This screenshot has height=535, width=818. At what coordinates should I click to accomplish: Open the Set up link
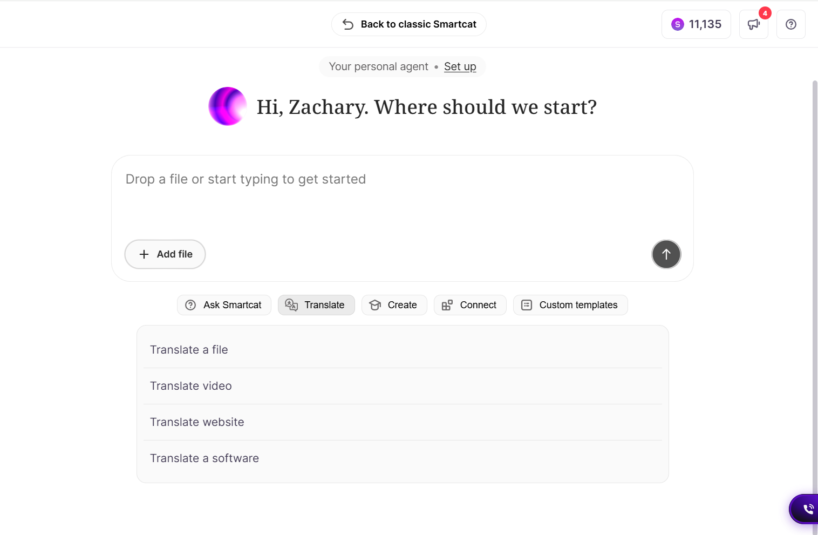click(460, 66)
